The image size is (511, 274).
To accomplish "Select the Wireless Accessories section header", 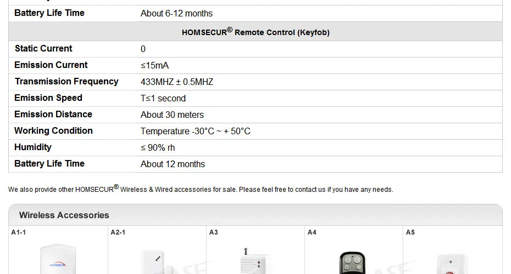I will click(x=64, y=215).
